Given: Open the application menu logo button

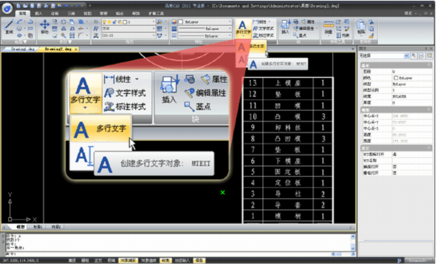Looking at the screenshot, I should [7, 8].
